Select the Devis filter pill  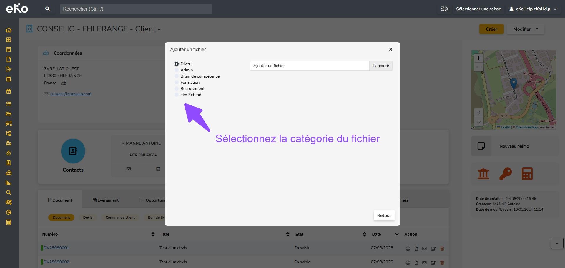click(x=88, y=217)
